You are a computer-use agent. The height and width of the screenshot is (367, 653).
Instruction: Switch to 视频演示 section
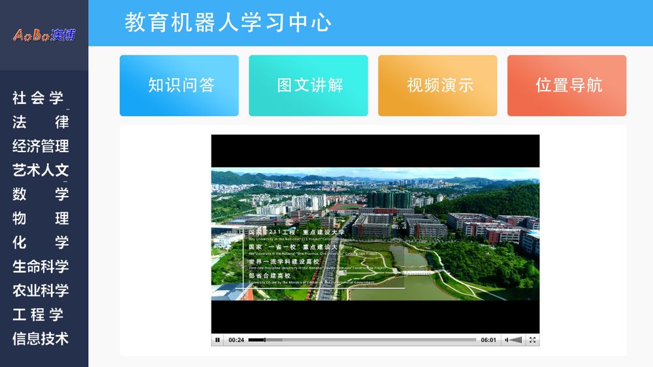(438, 86)
